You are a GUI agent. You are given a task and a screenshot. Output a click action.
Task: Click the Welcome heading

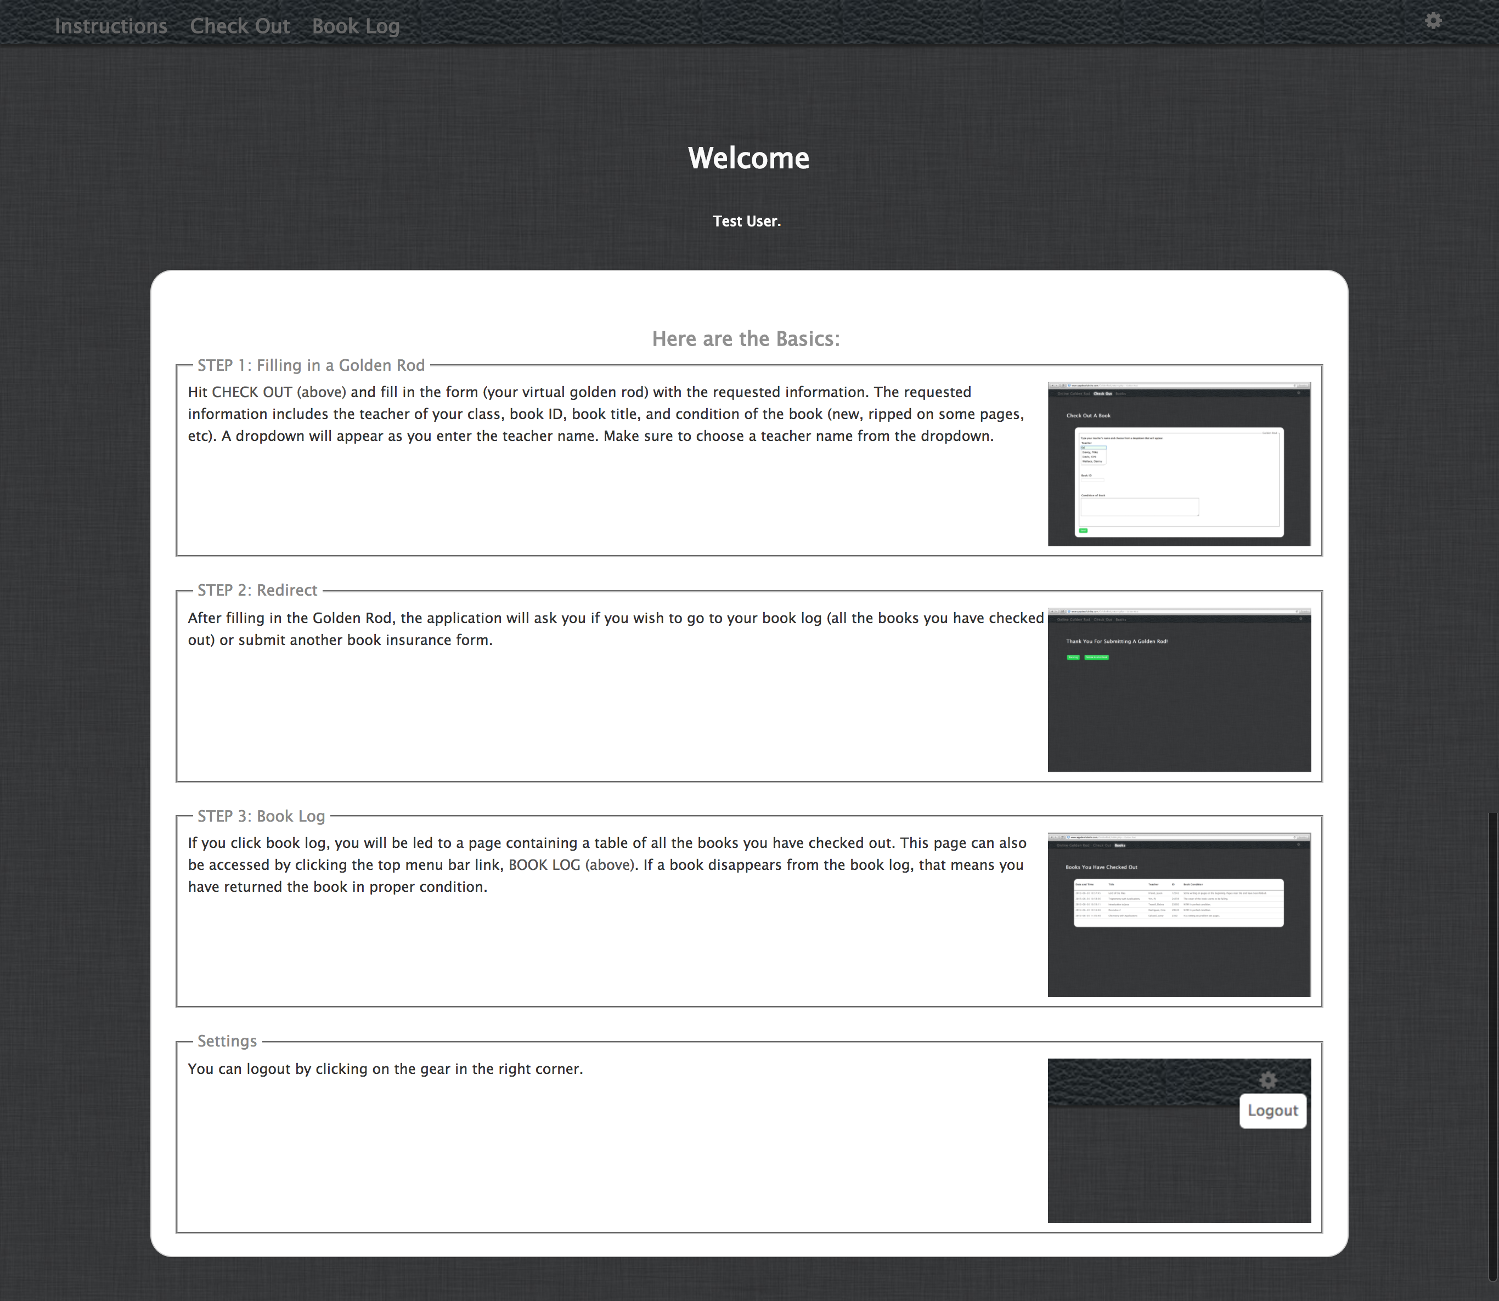[748, 159]
